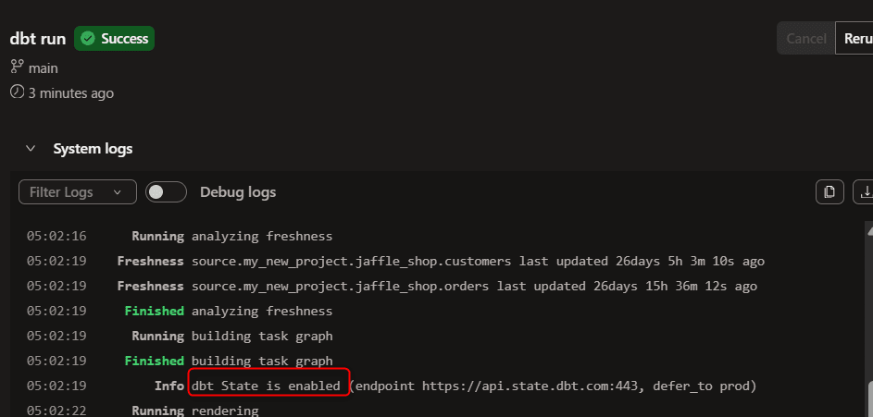This screenshot has width=873, height=417.
Task: Click the Success status badge
Action: point(114,38)
